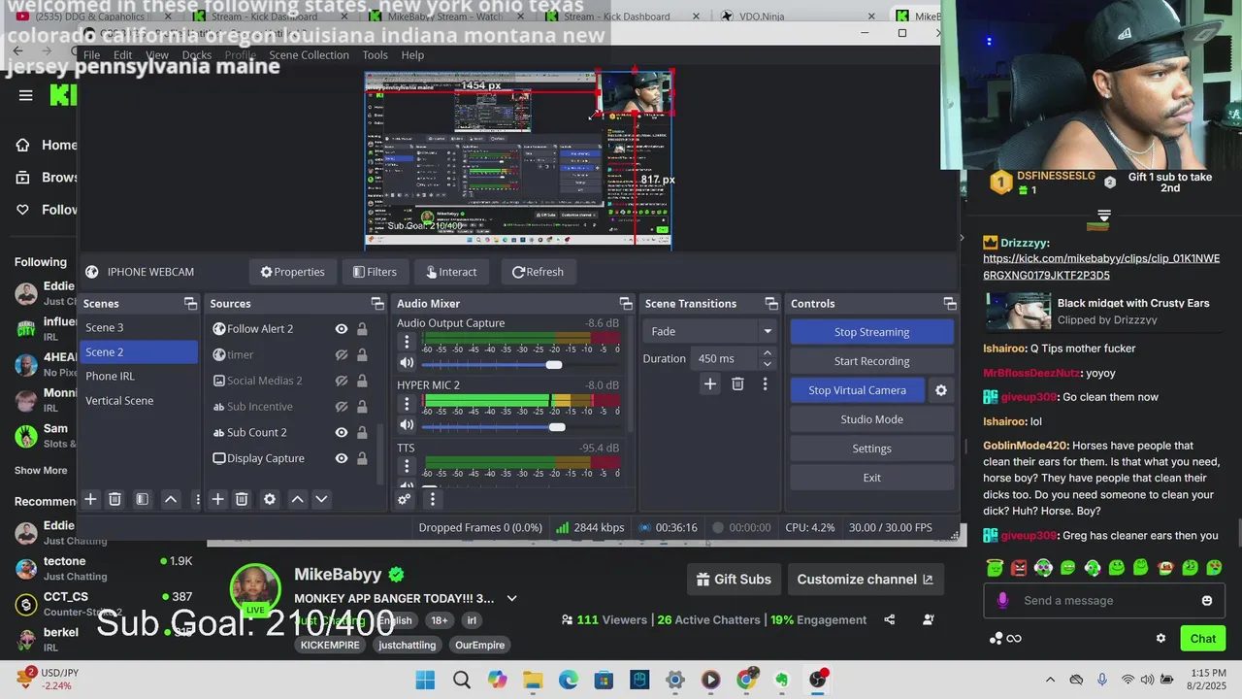The image size is (1242, 699).
Task: Open source Properties button
Action: click(x=293, y=272)
